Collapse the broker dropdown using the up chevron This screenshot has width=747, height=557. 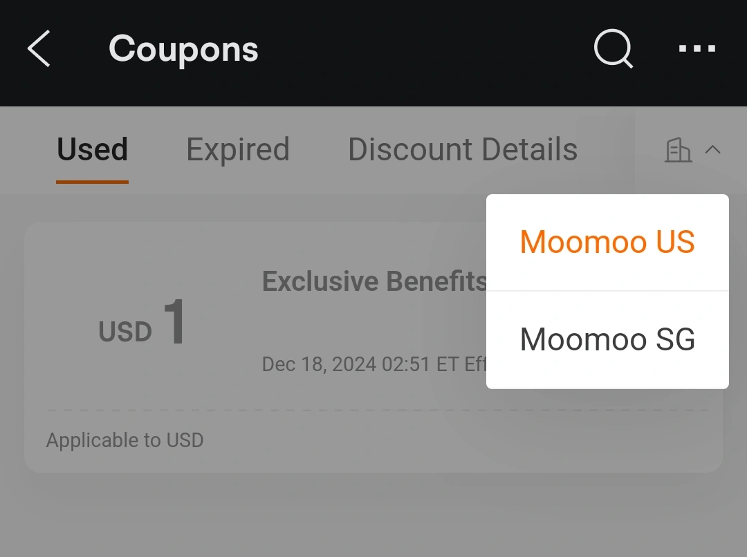712,150
